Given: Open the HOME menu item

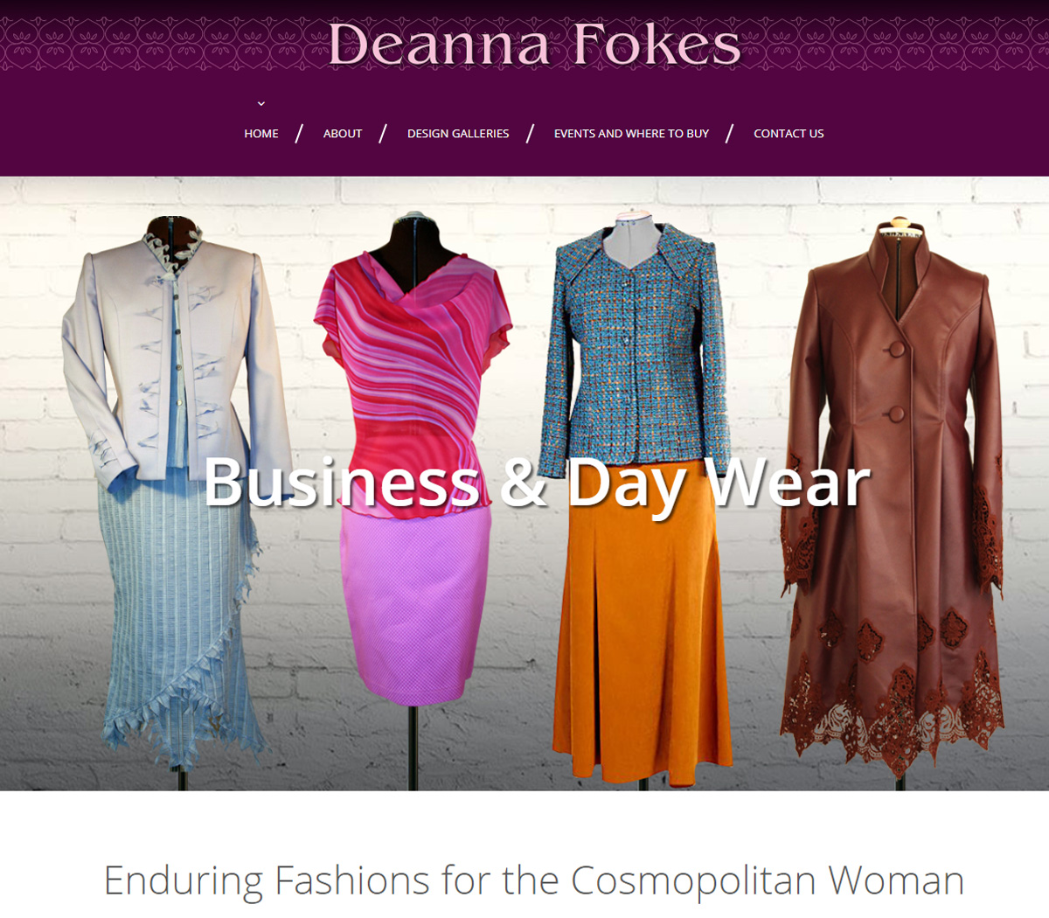Looking at the screenshot, I should [261, 134].
